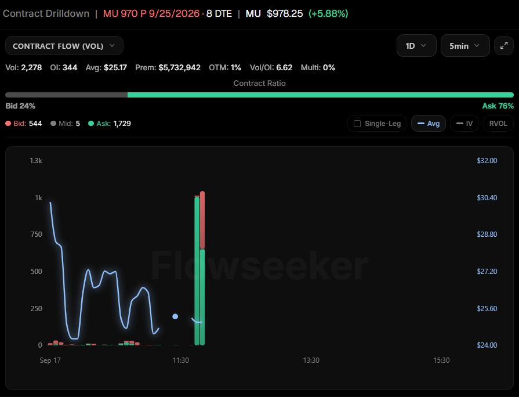519x397 pixels.
Task: Click the $27.20 price axis label
Action: [487, 272]
